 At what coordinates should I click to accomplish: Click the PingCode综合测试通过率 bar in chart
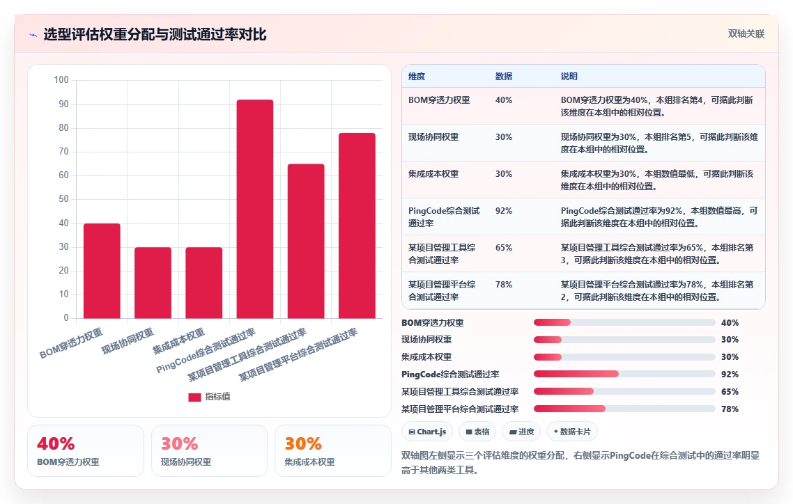(255, 209)
